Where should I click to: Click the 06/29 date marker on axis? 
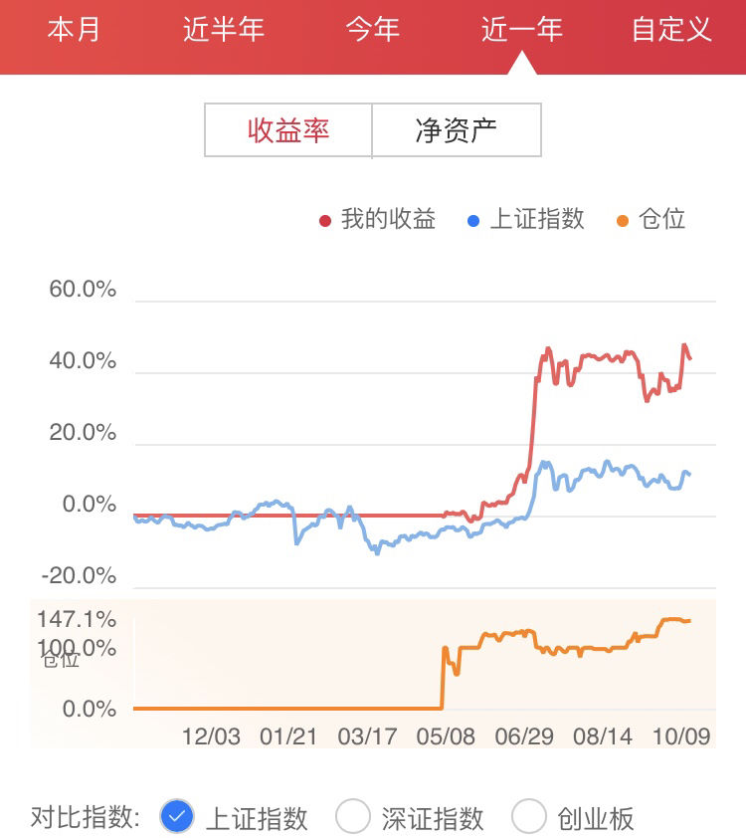pyautogui.click(x=524, y=736)
